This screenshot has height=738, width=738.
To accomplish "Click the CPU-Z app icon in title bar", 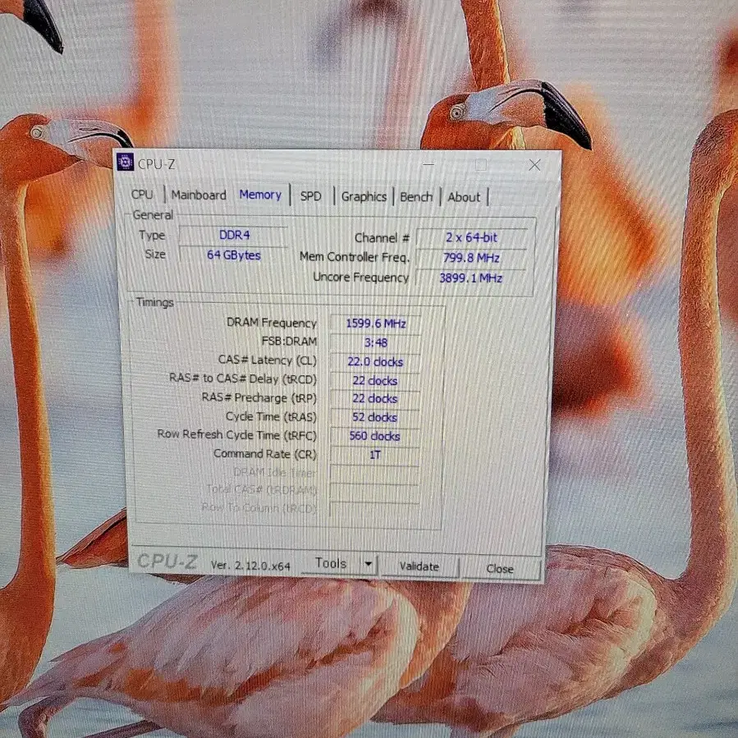I will coord(125,162).
